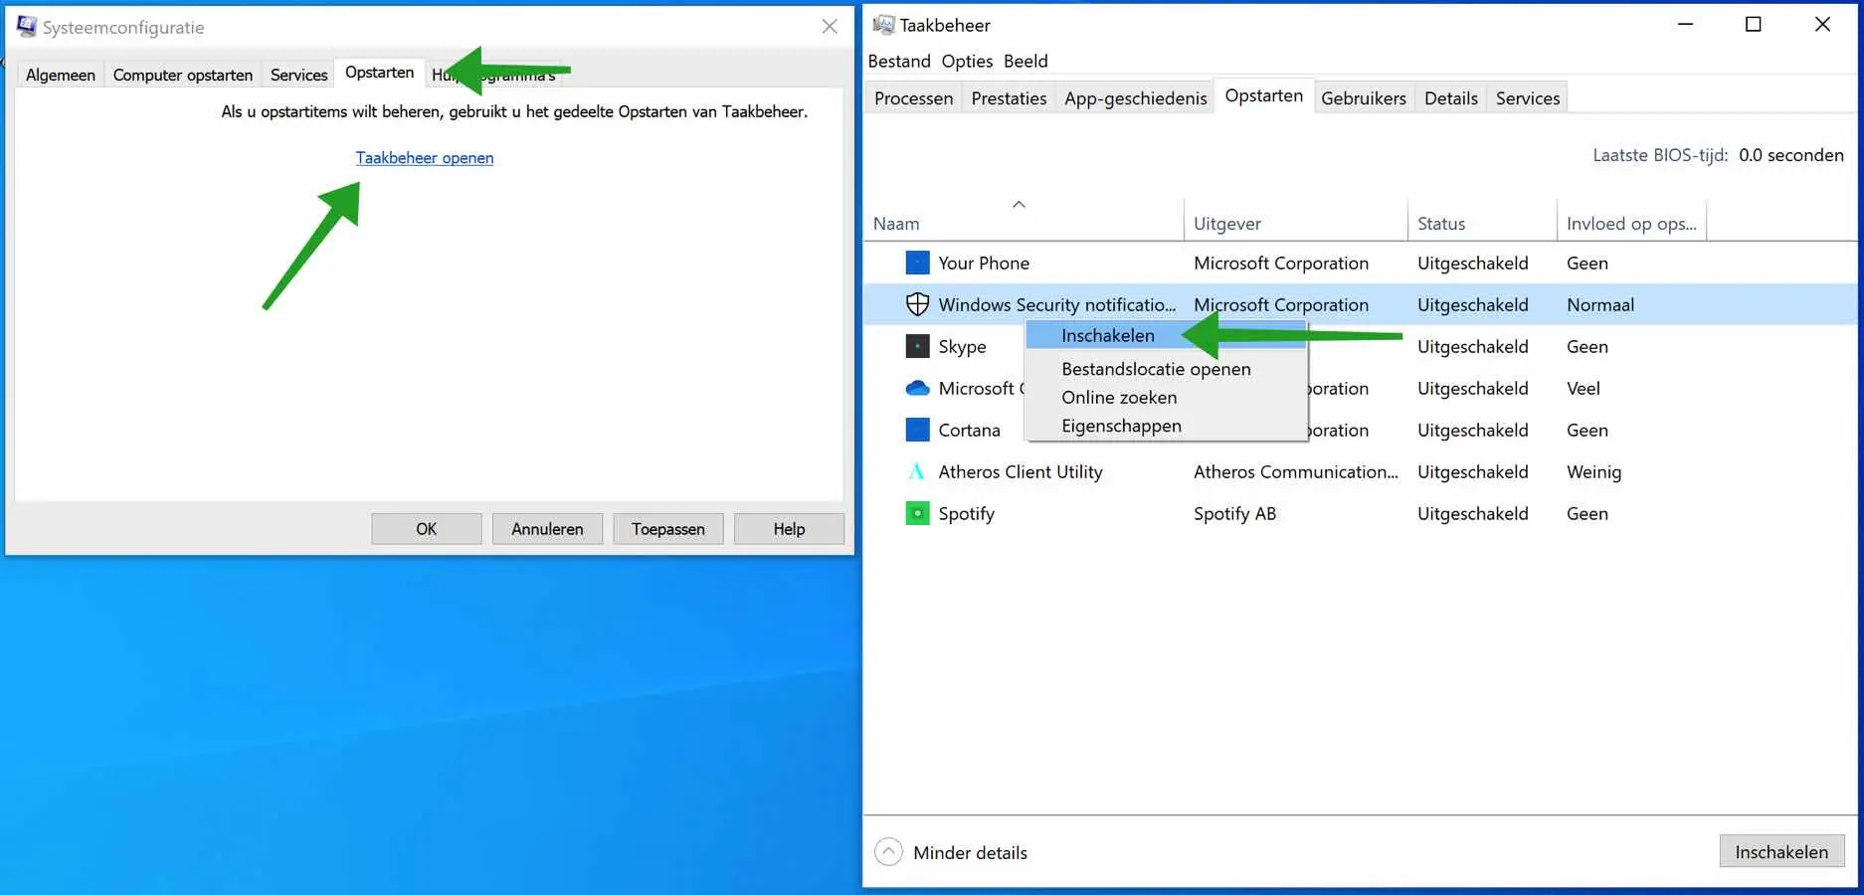Click the Microsoft OneDrive cloud icon
This screenshot has width=1864, height=895.
pos(917,388)
